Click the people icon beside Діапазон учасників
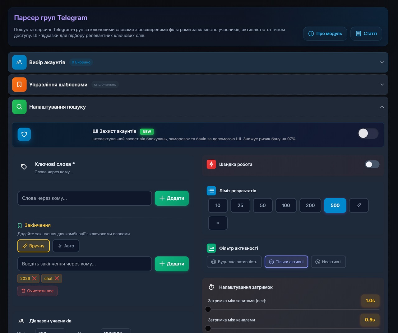The height and width of the screenshot is (333, 398). 21,321
